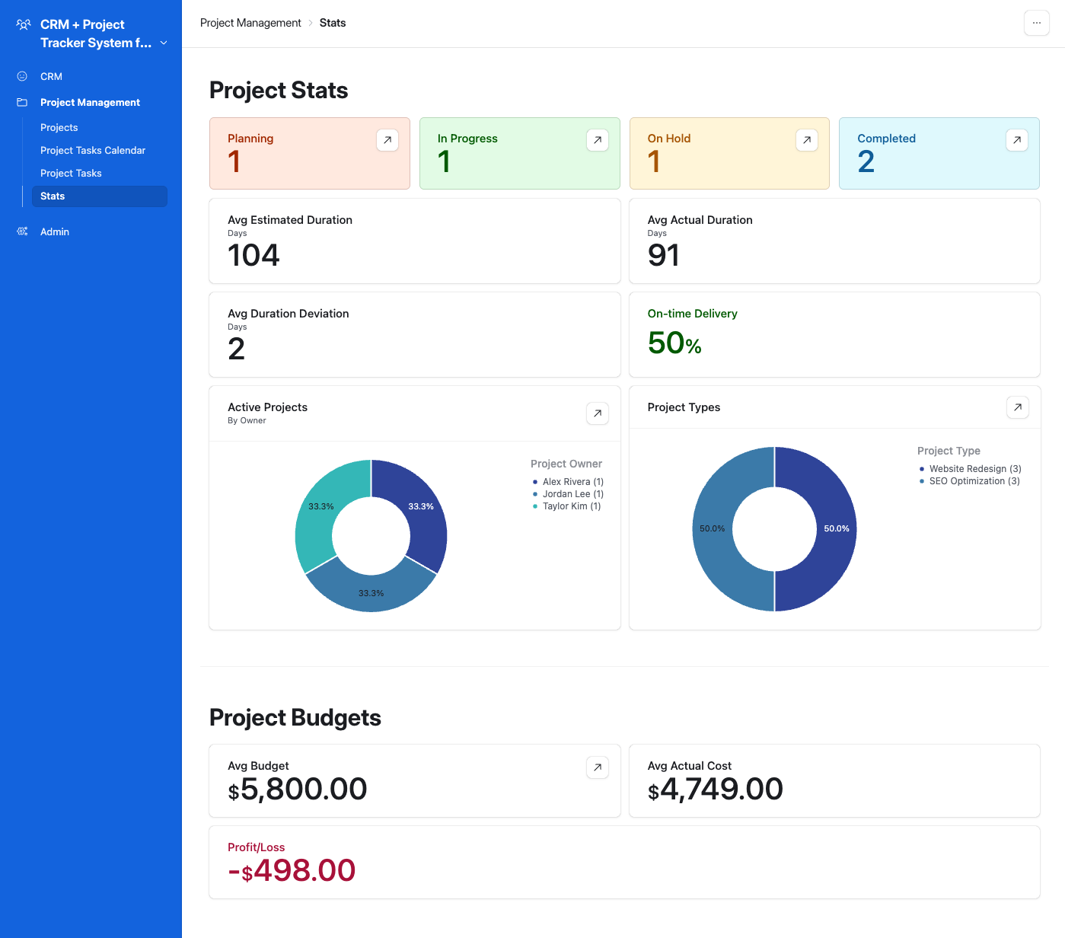Open the Avg Budget expand arrow
Image resolution: width=1065 pixels, height=938 pixels.
coord(597,767)
